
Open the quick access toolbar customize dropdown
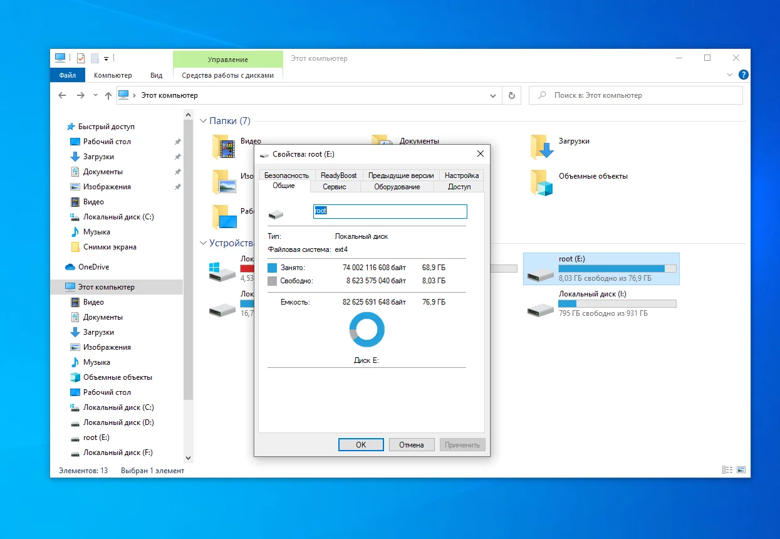[106, 59]
